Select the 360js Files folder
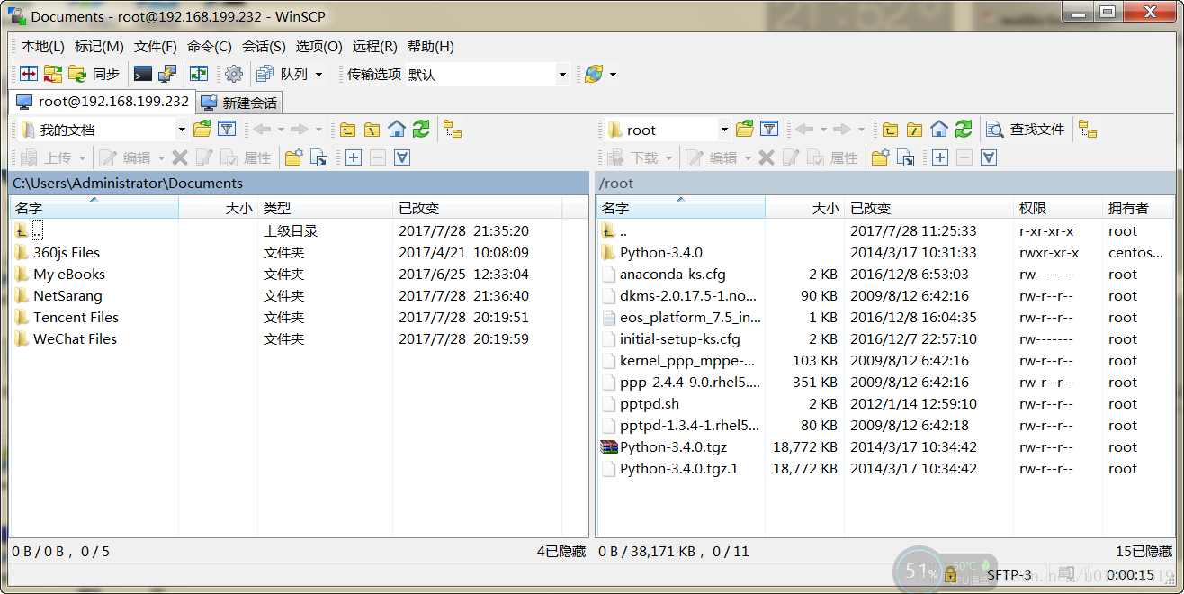Screen dimensions: 1184x594 (x=67, y=253)
